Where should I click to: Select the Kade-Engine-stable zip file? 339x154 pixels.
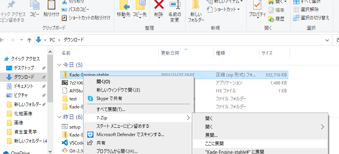pos(174,75)
